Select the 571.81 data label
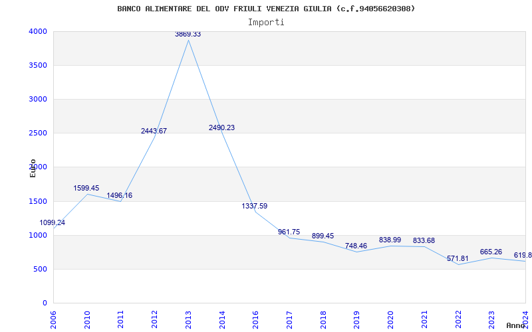The height and width of the screenshot is (332, 532). click(458, 259)
